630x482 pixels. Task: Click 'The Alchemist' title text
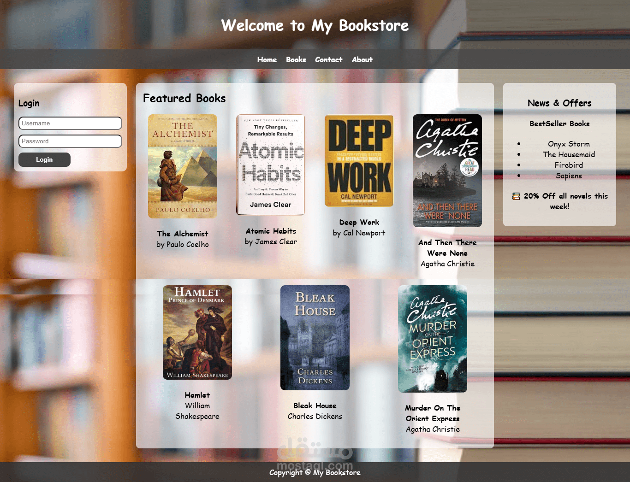pos(183,234)
